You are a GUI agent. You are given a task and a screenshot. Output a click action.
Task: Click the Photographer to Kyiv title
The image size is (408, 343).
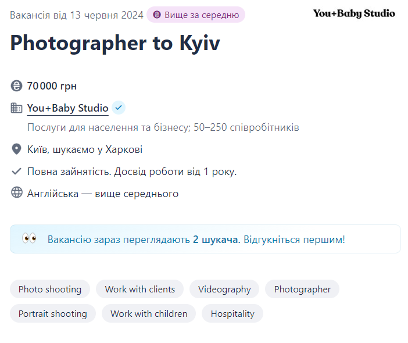pos(115,43)
